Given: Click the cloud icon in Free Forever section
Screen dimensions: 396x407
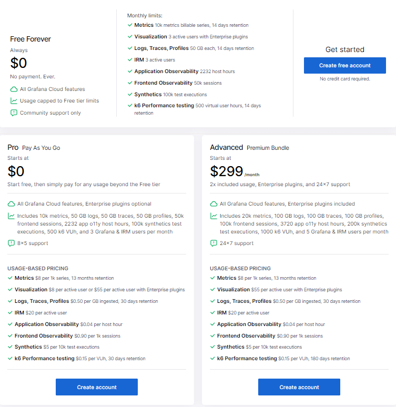Looking at the screenshot, I should pos(14,89).
